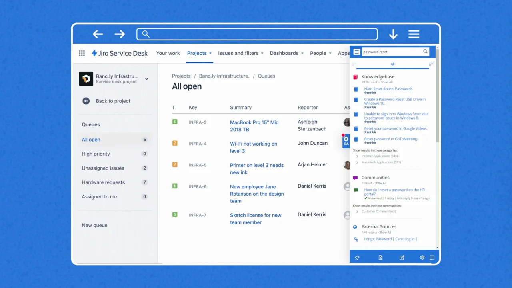
Task: Open Unable to sign in to Windows Store article
Action: (396, 116)
